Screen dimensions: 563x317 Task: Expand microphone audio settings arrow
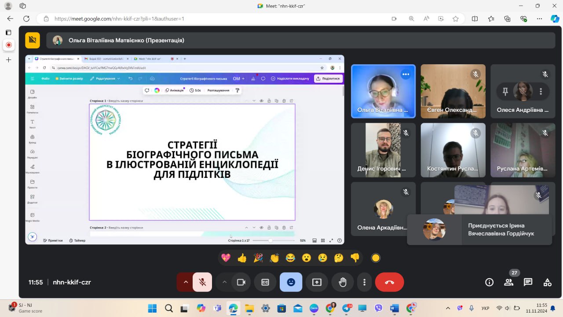186,282
